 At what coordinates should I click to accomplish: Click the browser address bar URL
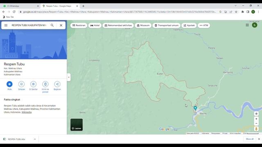[120, 12]
